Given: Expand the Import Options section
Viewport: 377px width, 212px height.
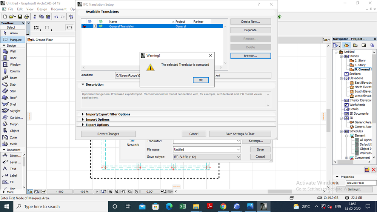Looking at the screenshot, I should (x=83, y=120).
